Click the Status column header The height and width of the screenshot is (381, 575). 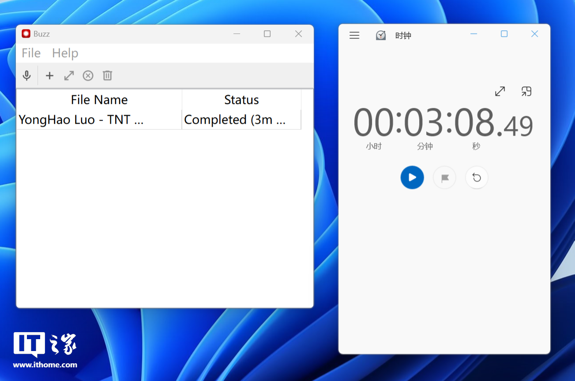point(241,100)
